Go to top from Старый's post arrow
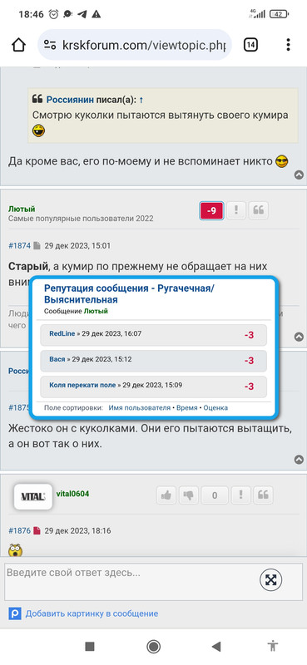307x665 pixels. [x=299, y=175]
